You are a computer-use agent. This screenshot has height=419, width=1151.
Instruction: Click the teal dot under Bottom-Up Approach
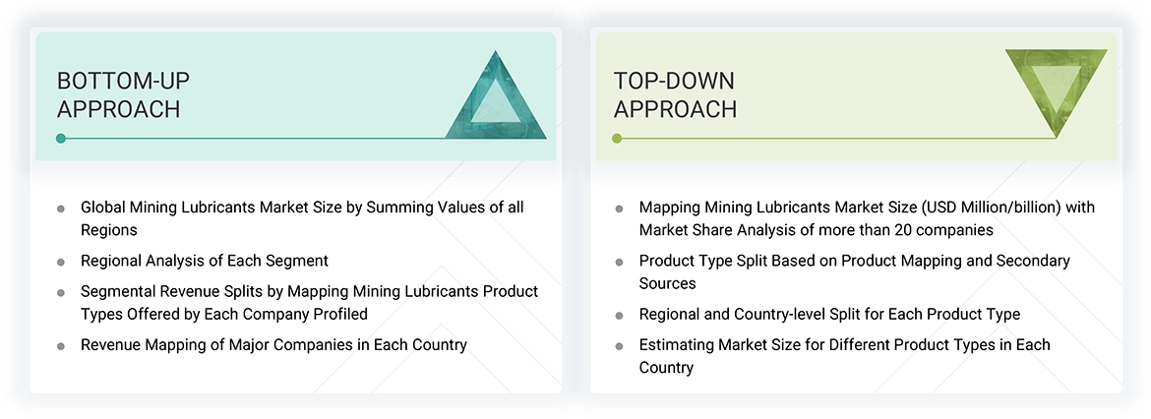61,139
